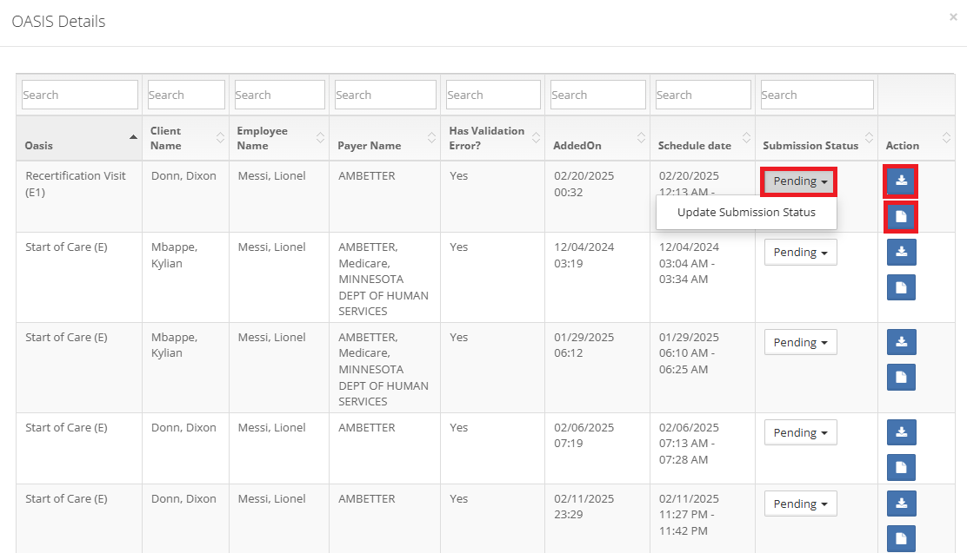This screenshot has height=553, width=967.
Task: Open Pending dropdown for 01/29/2025 row
Action: click(800, 343)
